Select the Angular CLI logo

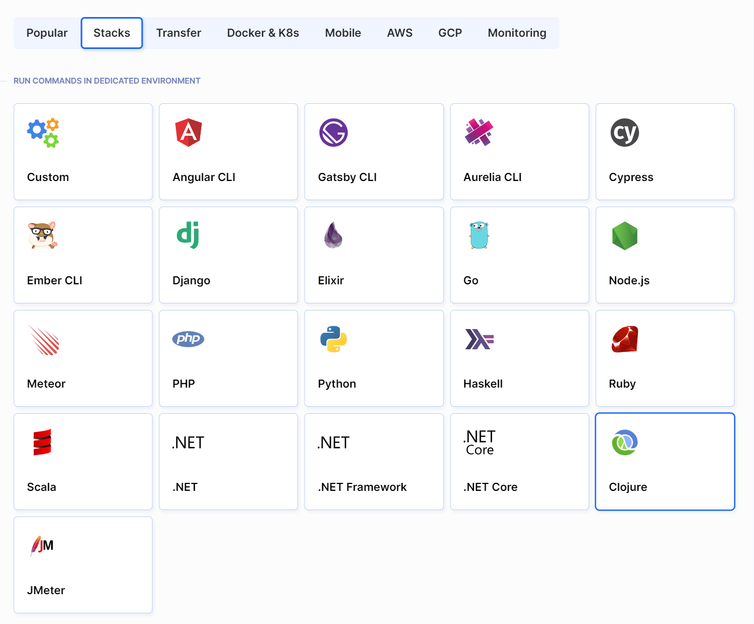[x=188, y=133]
